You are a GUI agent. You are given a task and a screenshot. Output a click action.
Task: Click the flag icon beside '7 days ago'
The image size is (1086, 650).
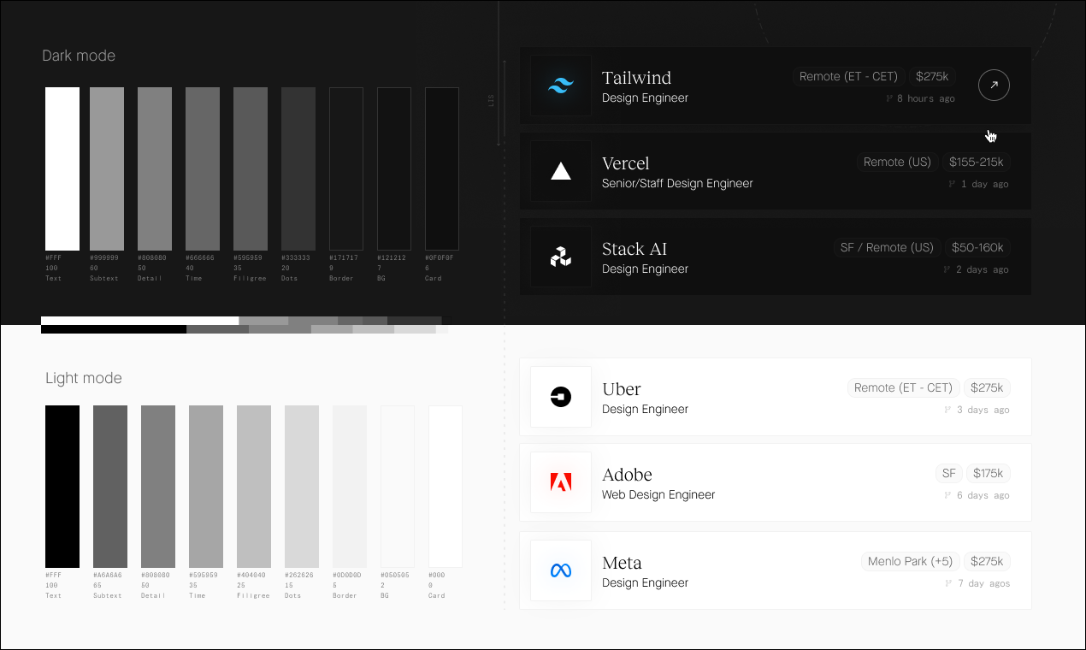coord(947,583)
